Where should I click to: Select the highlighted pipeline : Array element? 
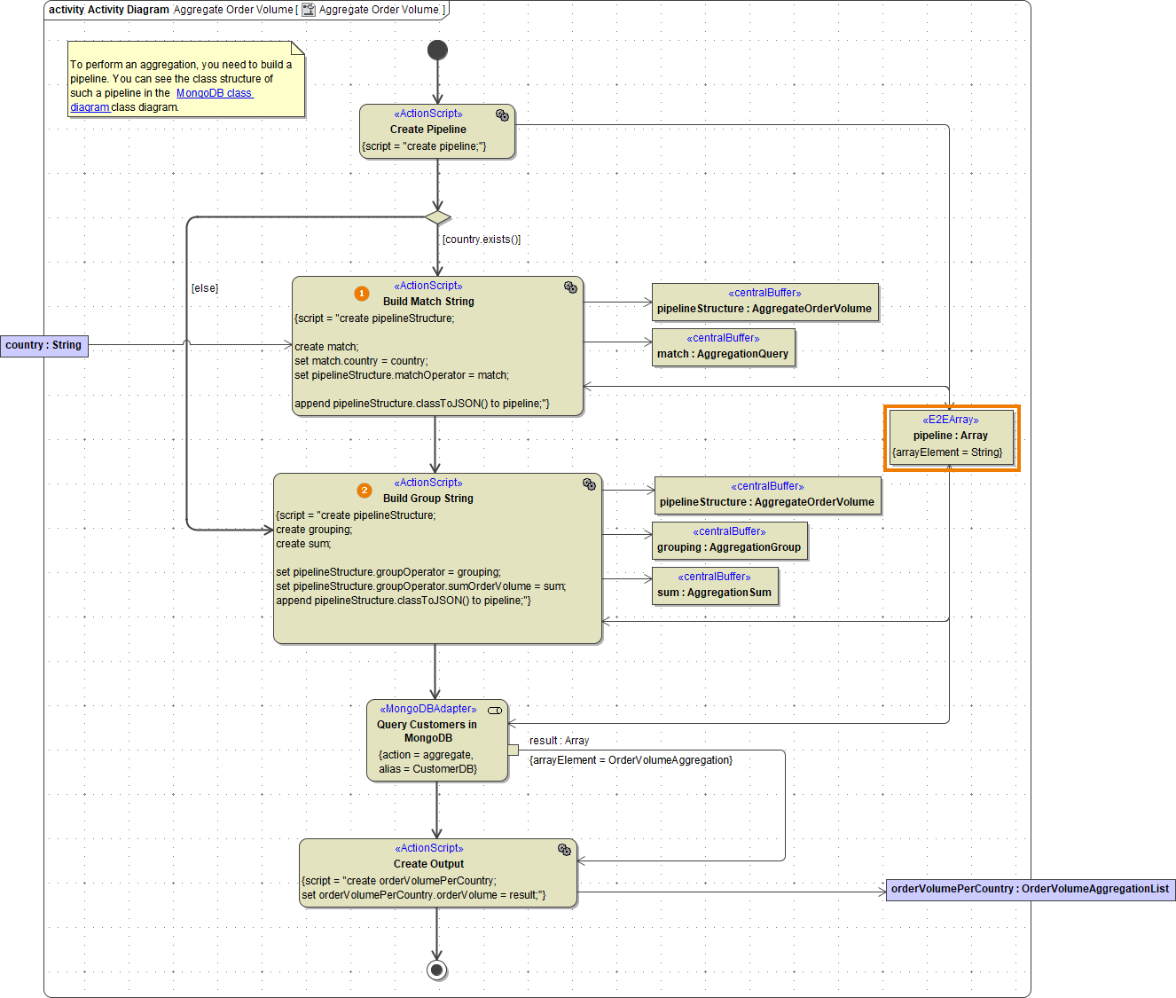click(952, 436)
